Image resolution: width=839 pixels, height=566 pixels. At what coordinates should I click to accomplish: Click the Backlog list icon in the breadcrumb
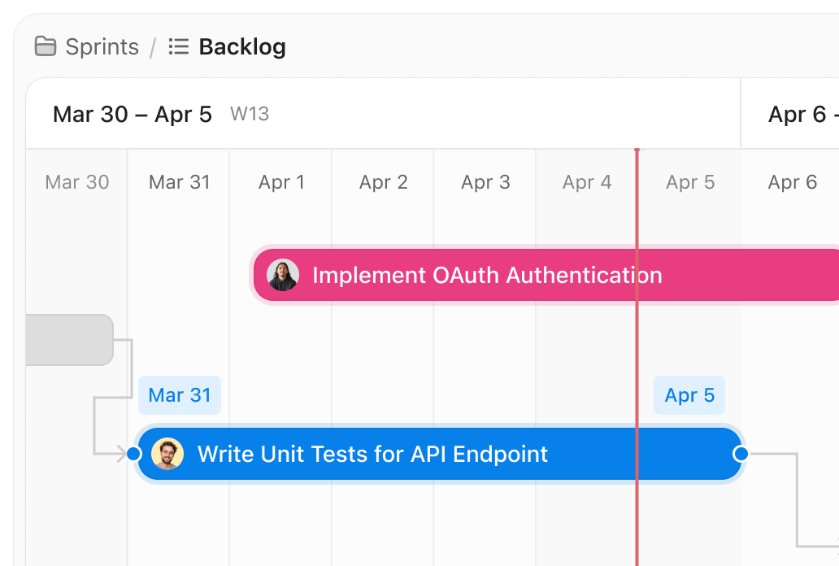177,46
